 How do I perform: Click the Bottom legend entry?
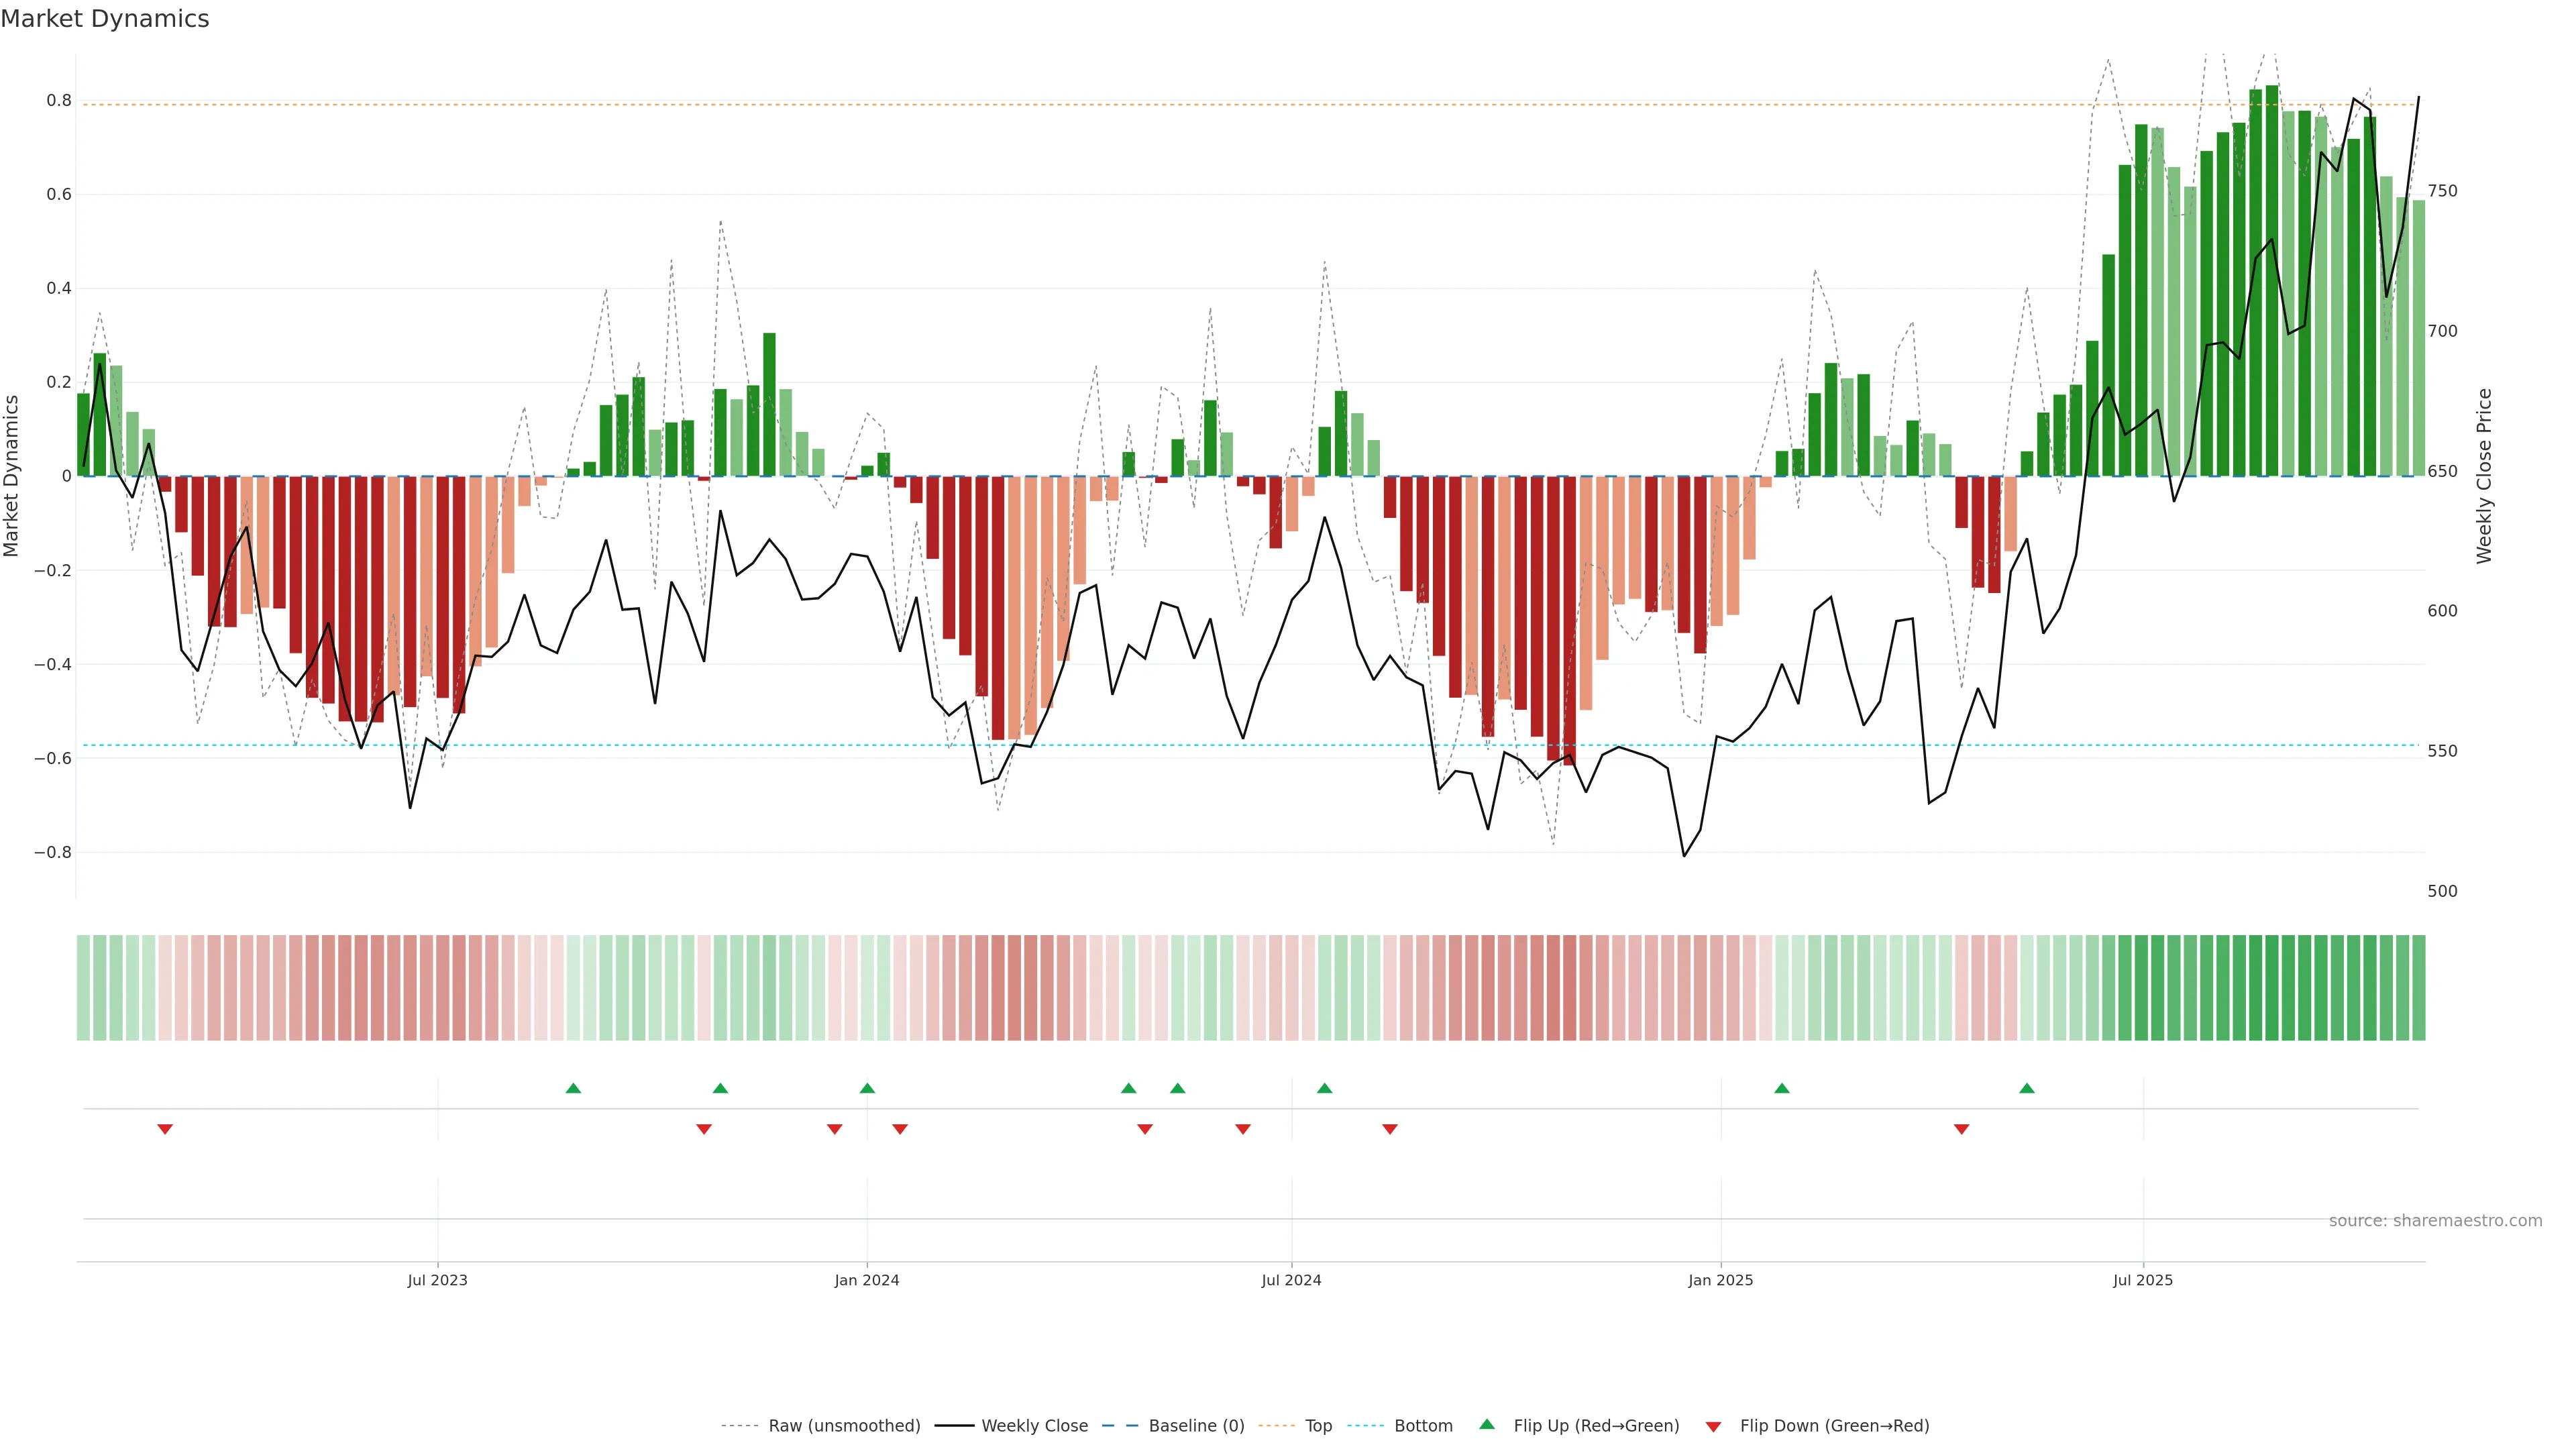tap(1423, 1426)
